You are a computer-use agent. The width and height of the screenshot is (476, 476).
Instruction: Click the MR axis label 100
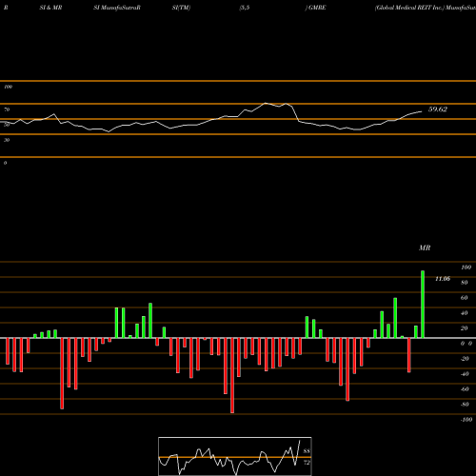466,268
